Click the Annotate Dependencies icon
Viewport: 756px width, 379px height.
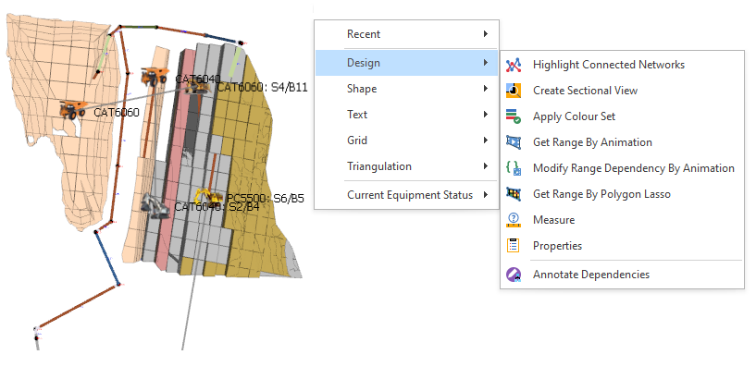click(x=514, y=275)
